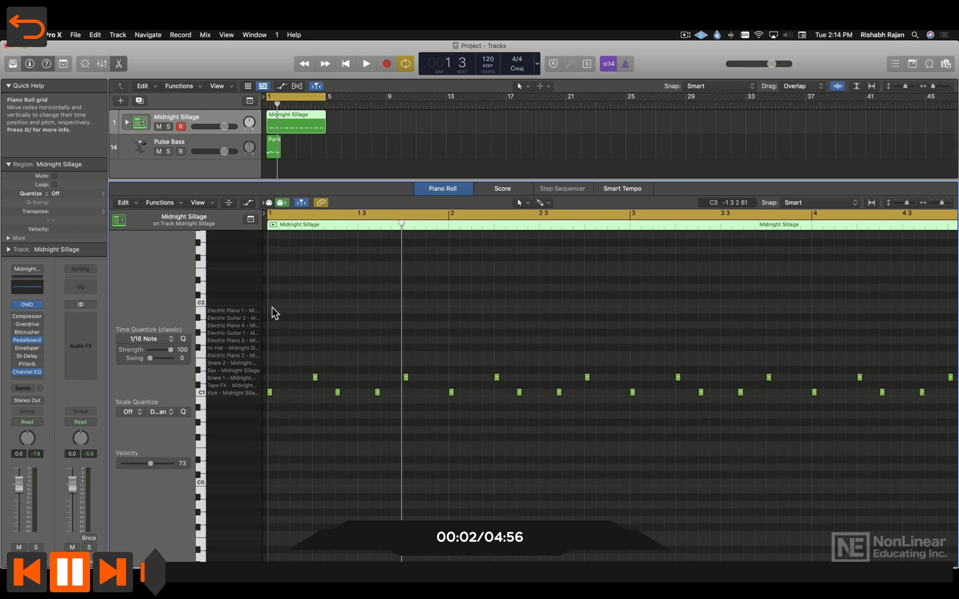Mute the Pulse Bass track
This screenshot has height=599, width=959.
coord(159,151)
